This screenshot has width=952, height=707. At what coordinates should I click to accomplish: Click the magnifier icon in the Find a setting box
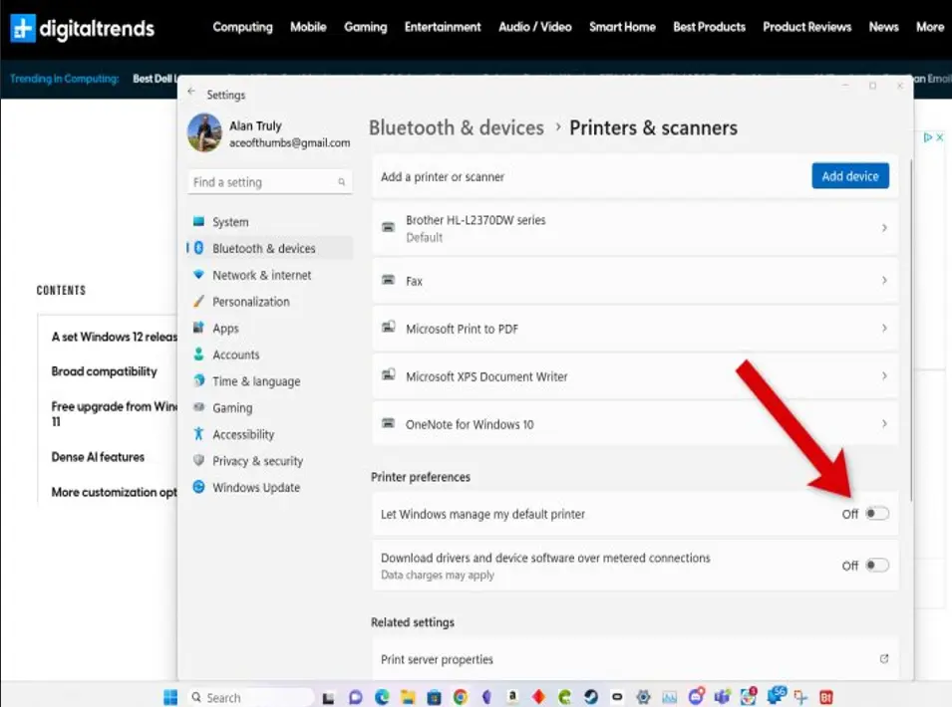click(341, 182)
